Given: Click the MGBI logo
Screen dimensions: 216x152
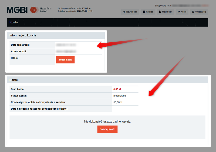Looking at the screenshot, I should coord(17,10).
